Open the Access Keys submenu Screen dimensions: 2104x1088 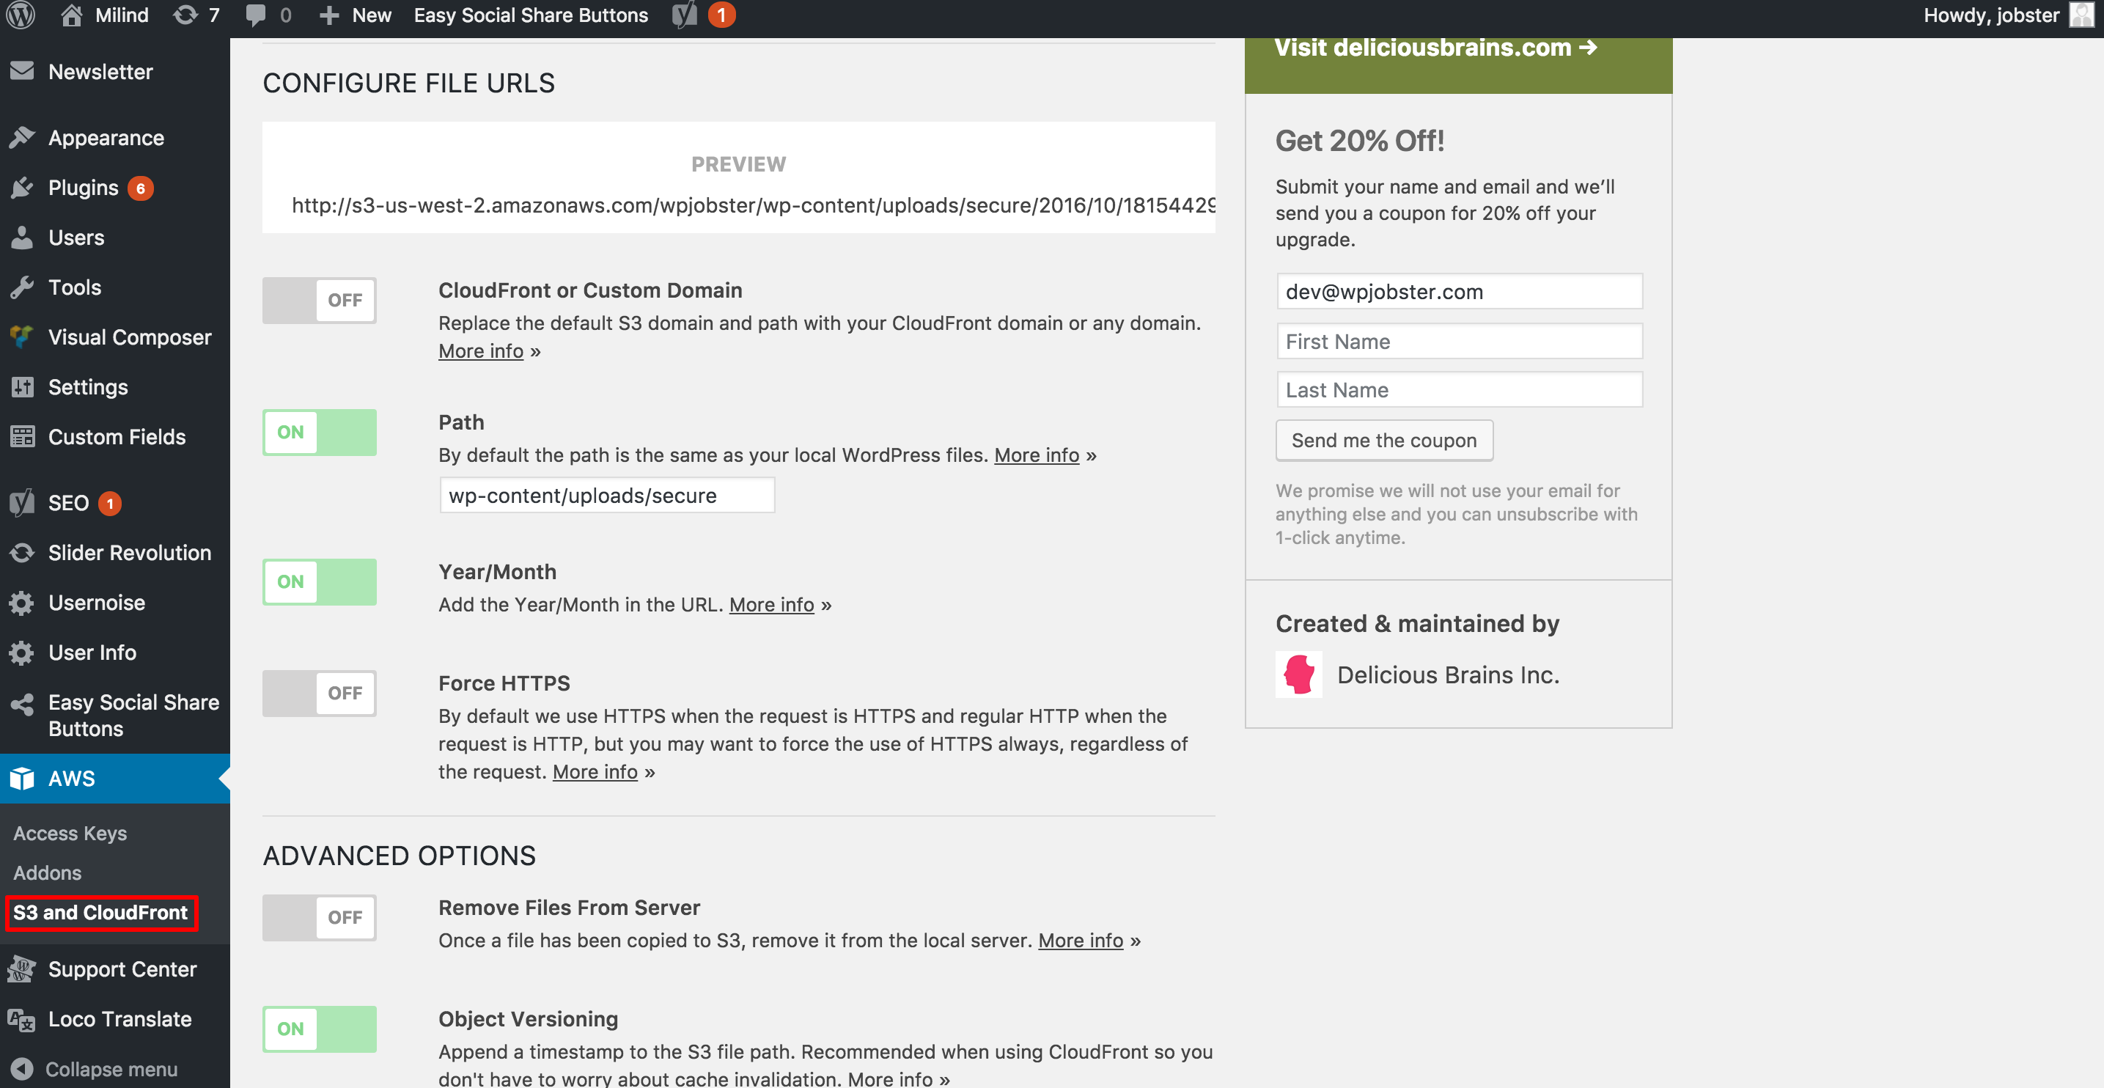click(70, 833)
